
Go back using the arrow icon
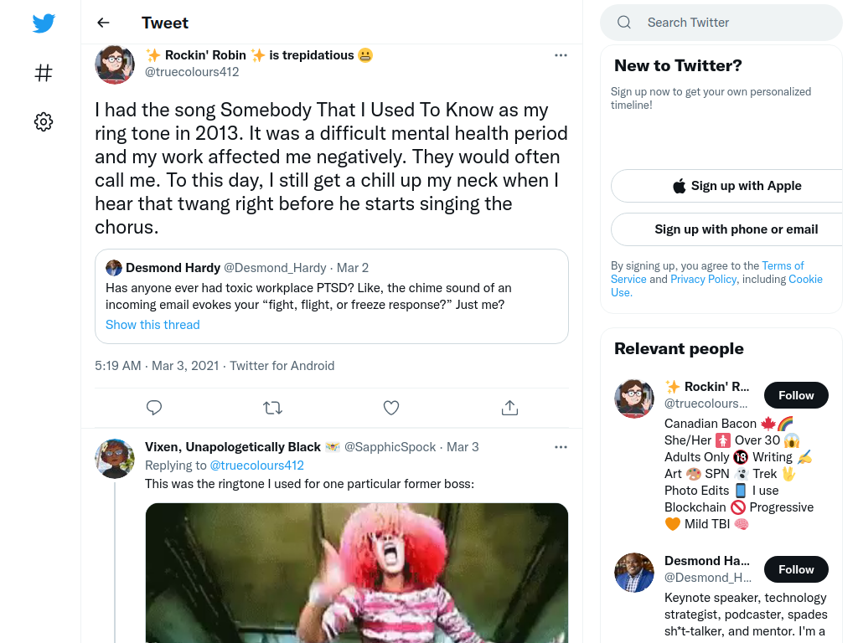point(103,23)
